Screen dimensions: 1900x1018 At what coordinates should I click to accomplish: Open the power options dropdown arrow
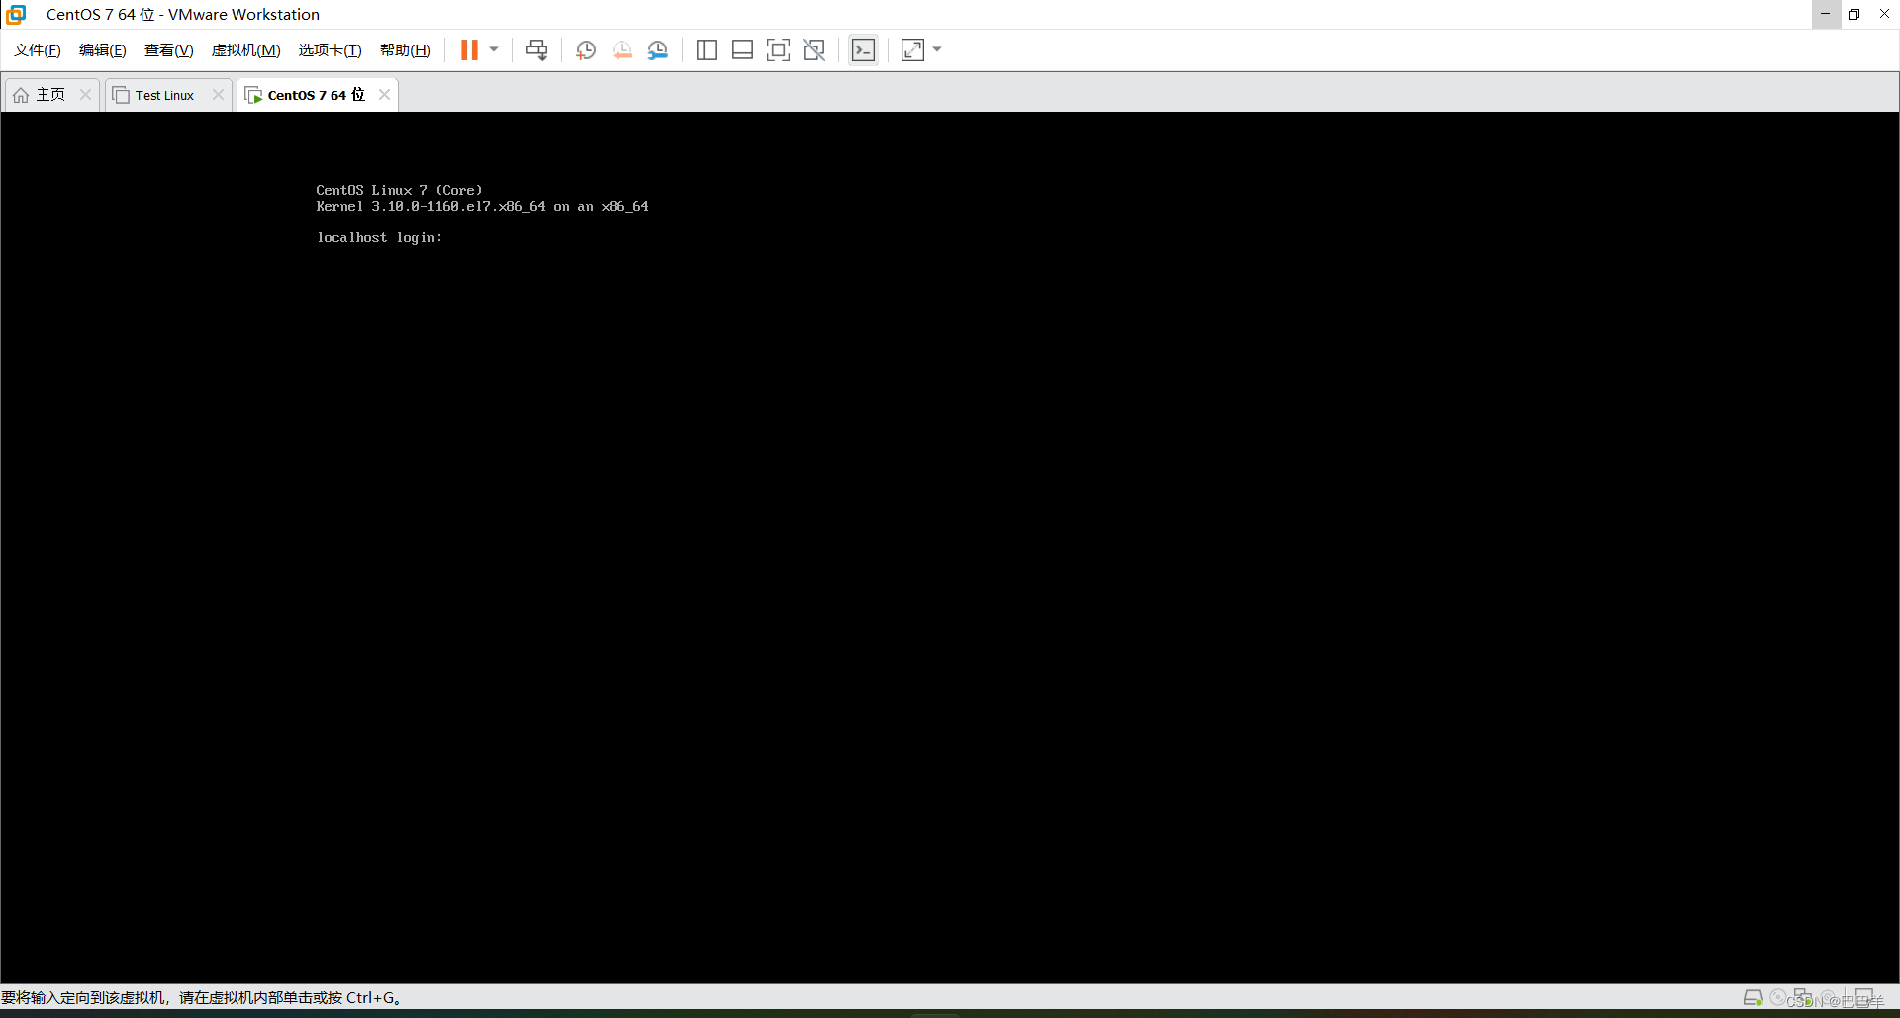(x=492, y=49)
